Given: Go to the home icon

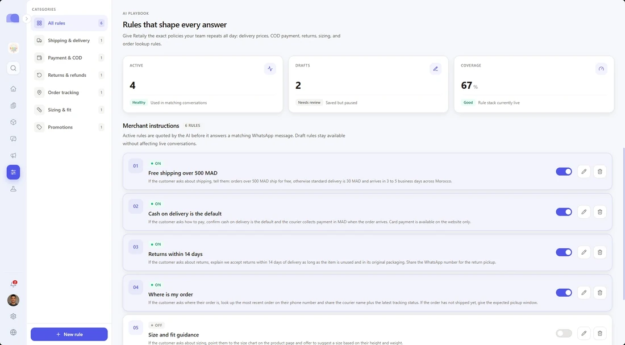Looking at the screenshot, I should point(13,89).
